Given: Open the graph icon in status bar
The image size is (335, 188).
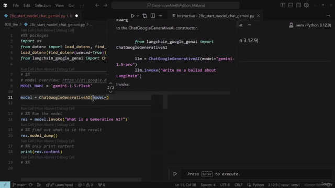Looking at the screenshot, I should [39, 185].
